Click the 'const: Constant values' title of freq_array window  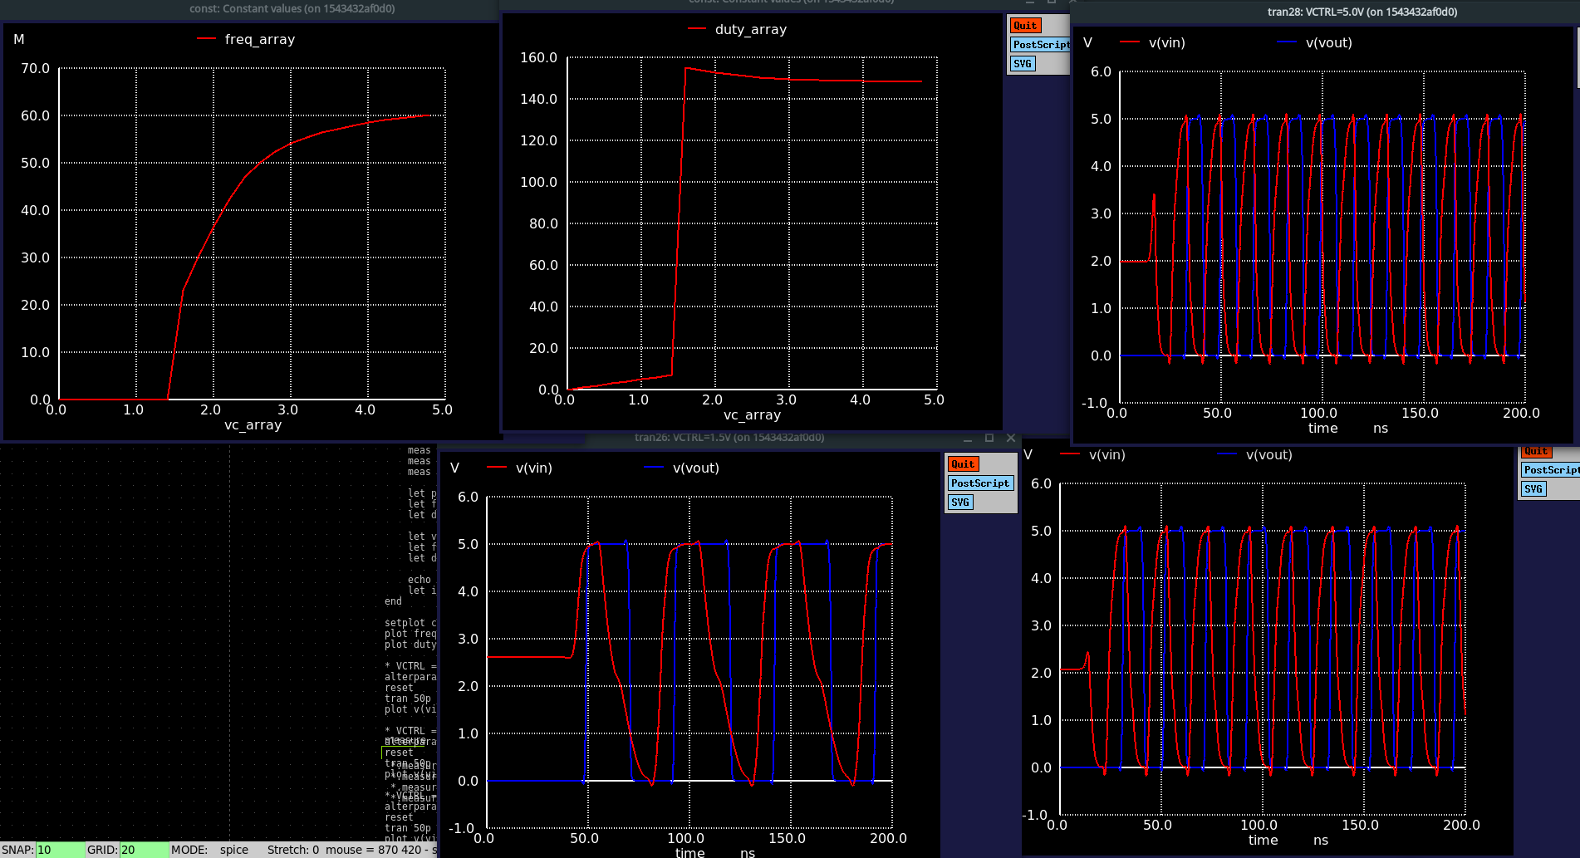[x=292, y=8]
